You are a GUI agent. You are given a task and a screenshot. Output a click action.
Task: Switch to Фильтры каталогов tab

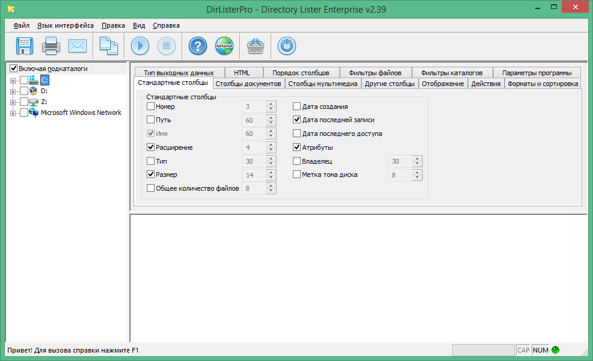pyautogui.click(x=452, y=73)
